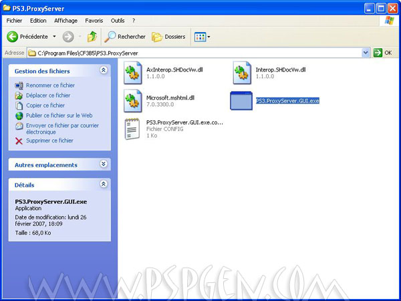Image resolution: width=401 pixels, height=301 pixels.
Task: Expand the address bar dropdown
Action: (366, 53)
